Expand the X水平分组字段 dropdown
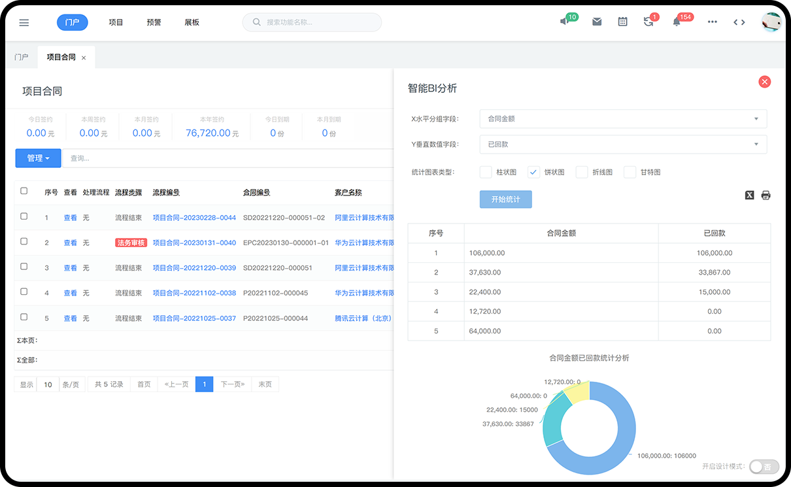This screenshot has height=487, width=791. [x=622, y=119]
